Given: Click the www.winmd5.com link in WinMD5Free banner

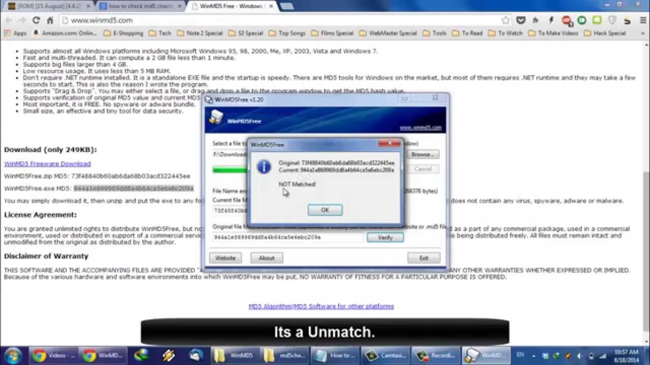Looking at the screenshot, I should (420, 128).
